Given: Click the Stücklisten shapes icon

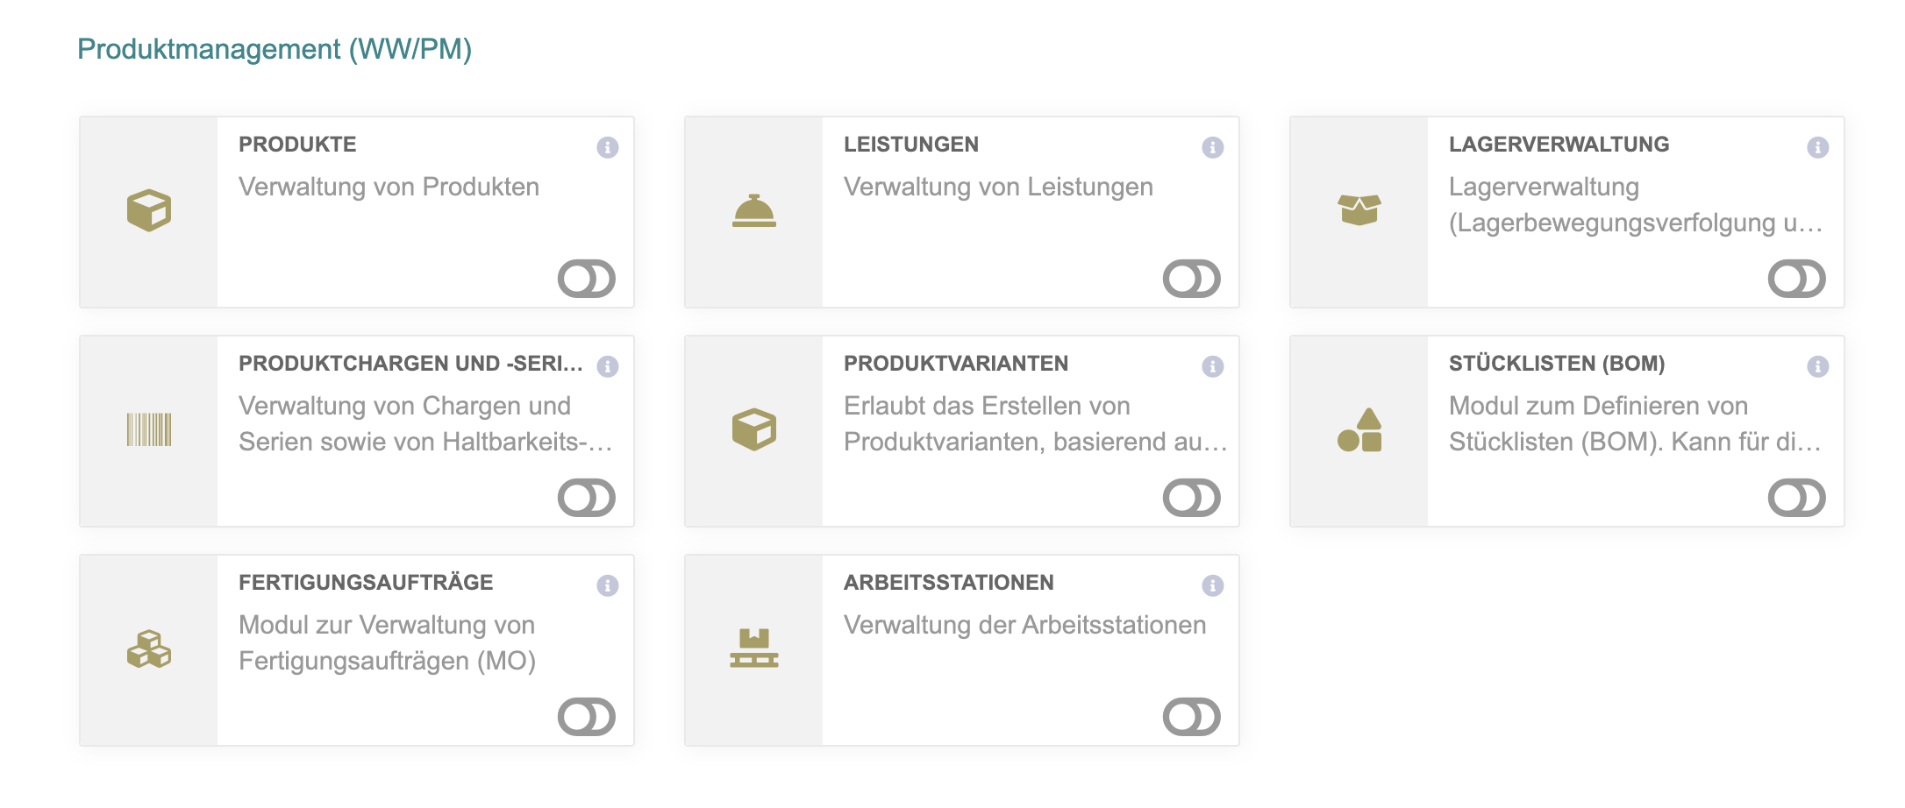Looking at the screenshot, I should (x=1359, y=429).
